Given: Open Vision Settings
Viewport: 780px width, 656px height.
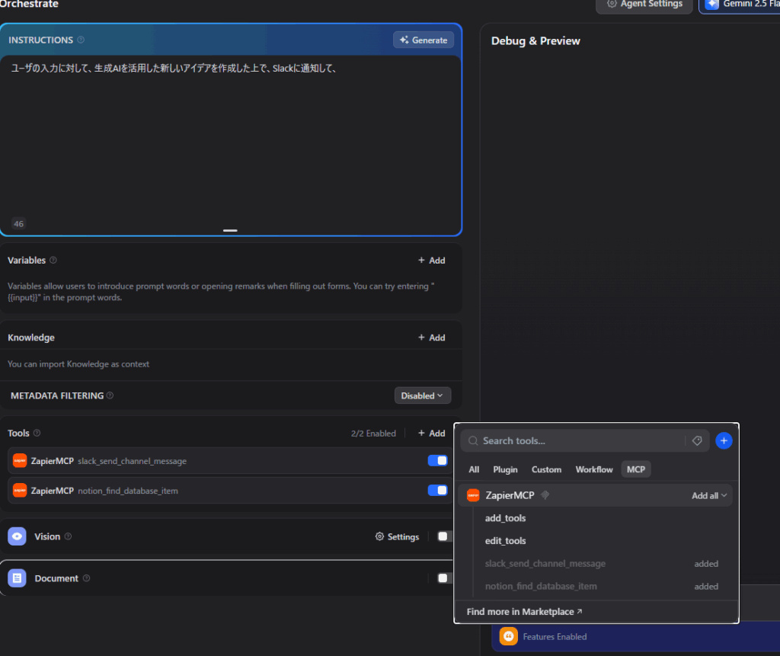Looking at the screenshot, I should pyautogui.click(x=397, y=536).
